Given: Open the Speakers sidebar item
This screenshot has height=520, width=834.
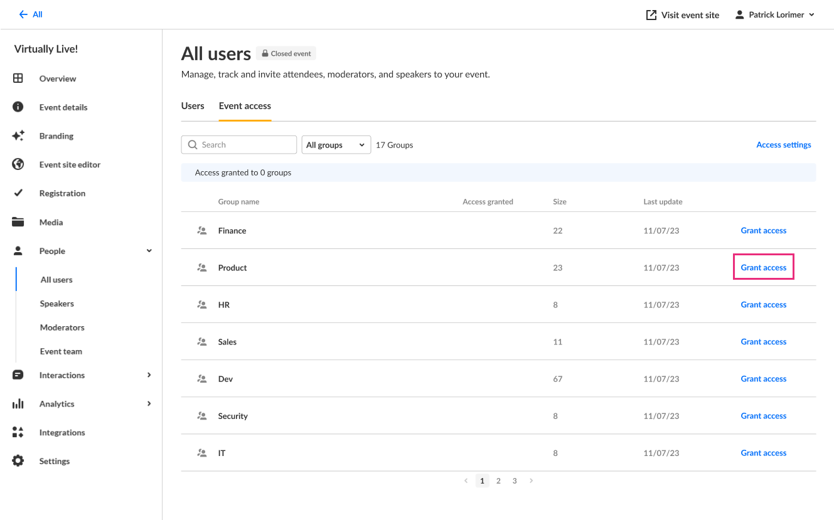Looking at the screenshot, I should pos(57,304).
